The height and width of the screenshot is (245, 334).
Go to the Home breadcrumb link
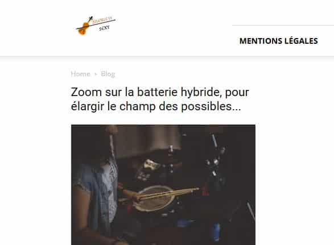pos(81,74)
